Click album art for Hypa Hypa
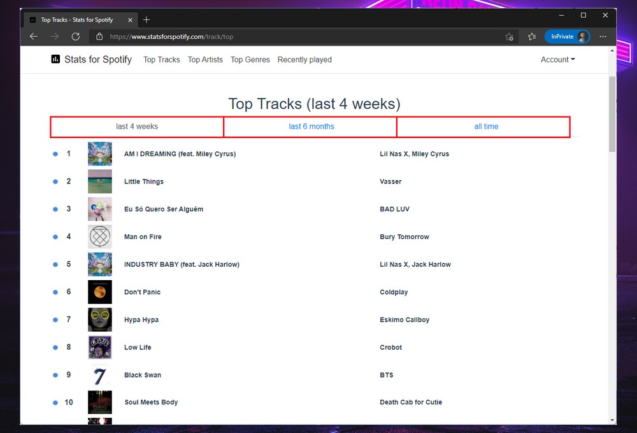The image size is (637, 433). [x=100, y=319]
